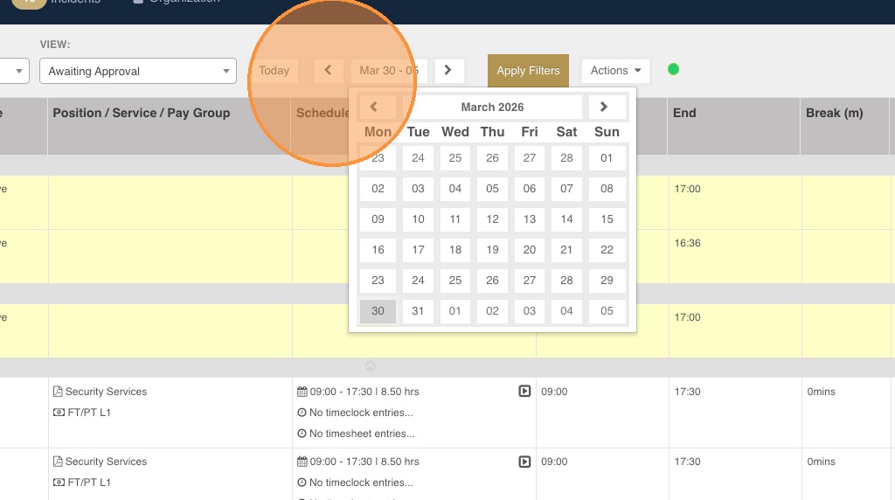Click document icon of first Security Services

coord(58,392)
